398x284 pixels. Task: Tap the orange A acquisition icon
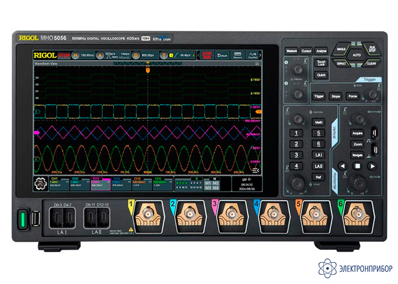(x=100, y=55)
